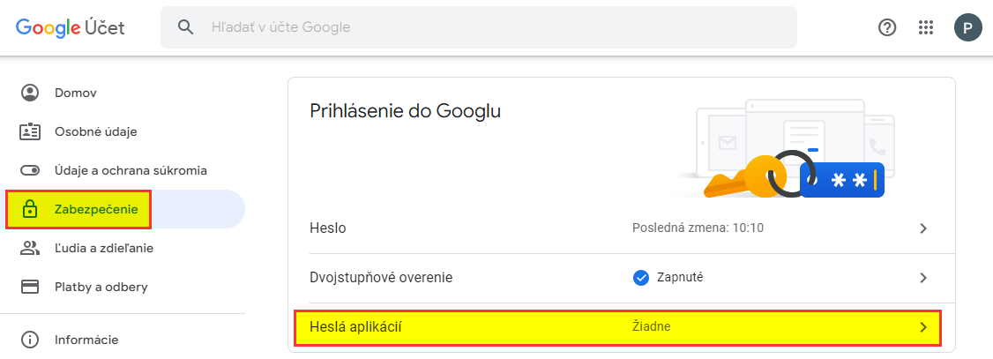This screenshot has height=359, width=993.
Task: Expand Dvojstupňové overenie row chevron
Action: pyautogui.click(x=923, y=277)
